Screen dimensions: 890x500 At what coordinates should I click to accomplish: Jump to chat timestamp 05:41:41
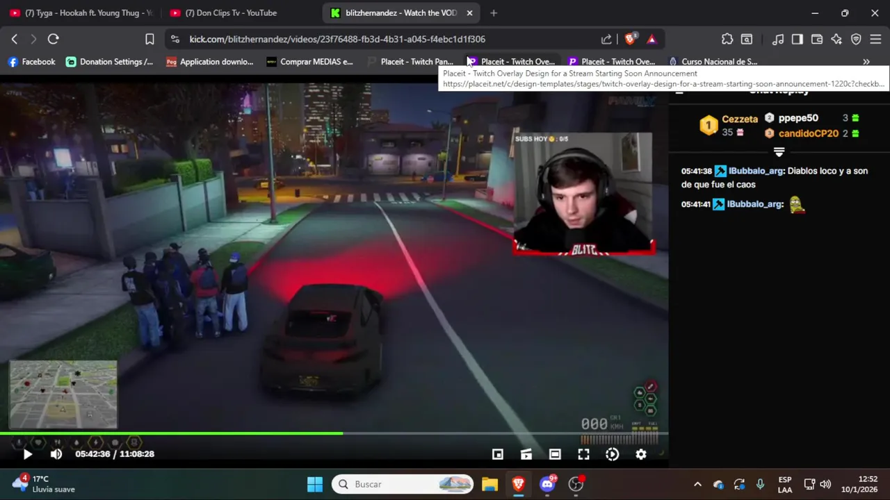point(696,204)
